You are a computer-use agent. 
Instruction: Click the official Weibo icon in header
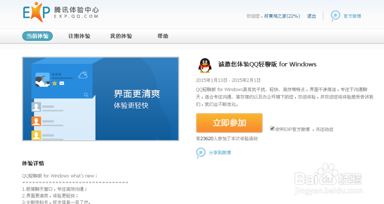pyautogui.click(x=335, y=16)
